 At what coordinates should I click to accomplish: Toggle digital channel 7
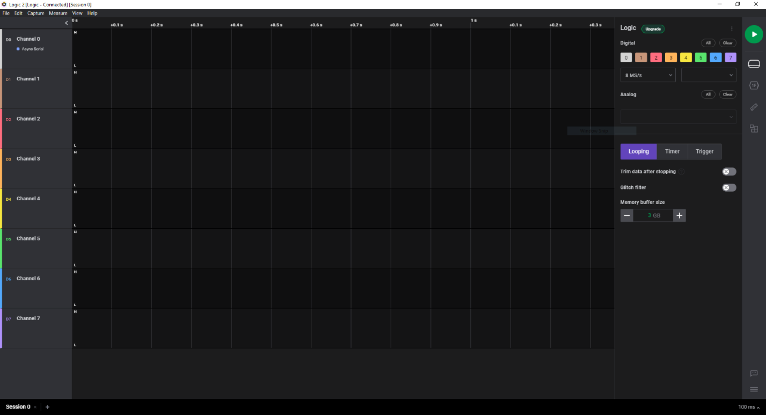coord(731,58)
